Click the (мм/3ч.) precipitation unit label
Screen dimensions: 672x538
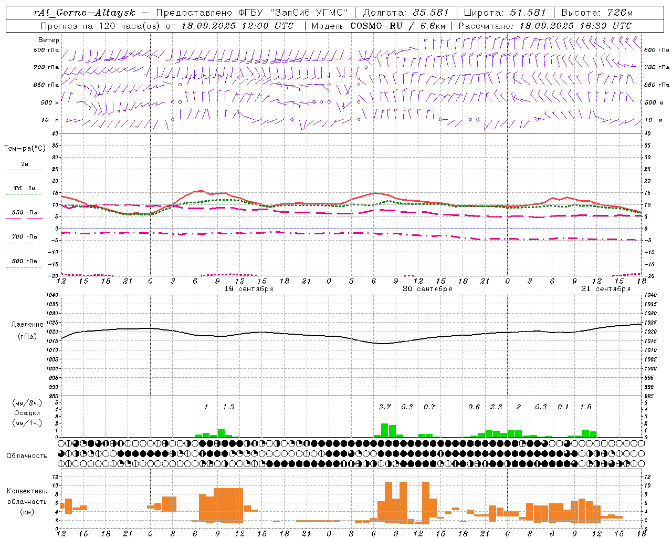tap(26, 403)
